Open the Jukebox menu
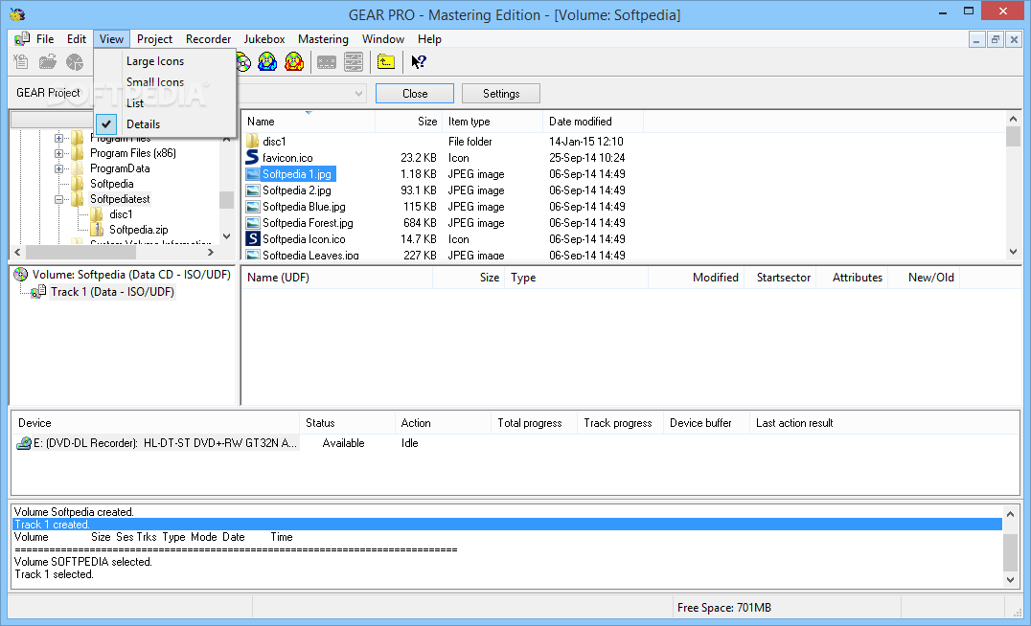 [x=264, y=38]
